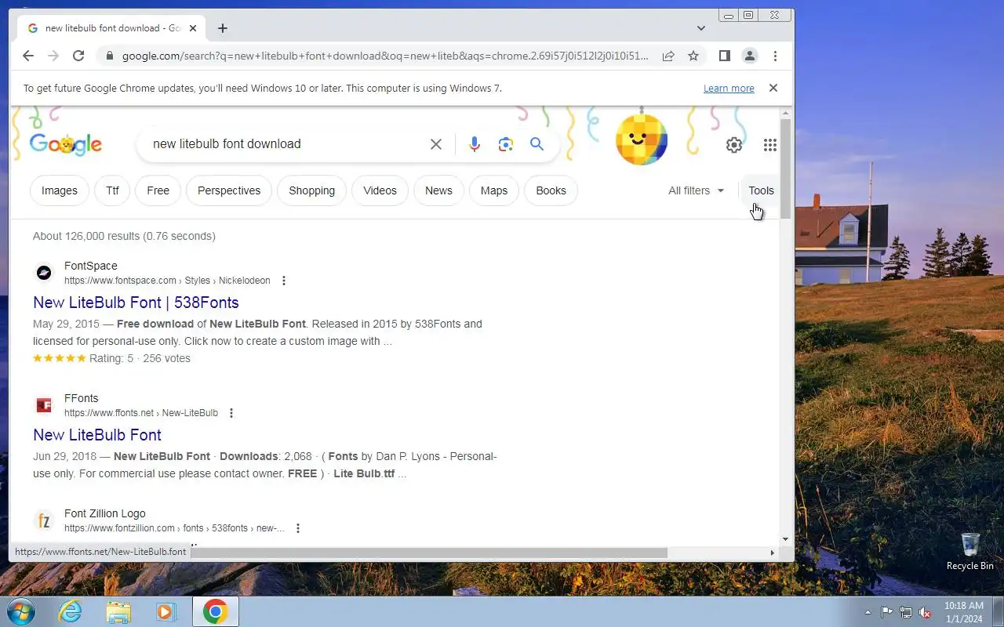Click the Chrome taskbar button
Screen dimensions: 1004x627
coord(216,611)
